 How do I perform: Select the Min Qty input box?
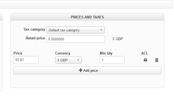112,60
